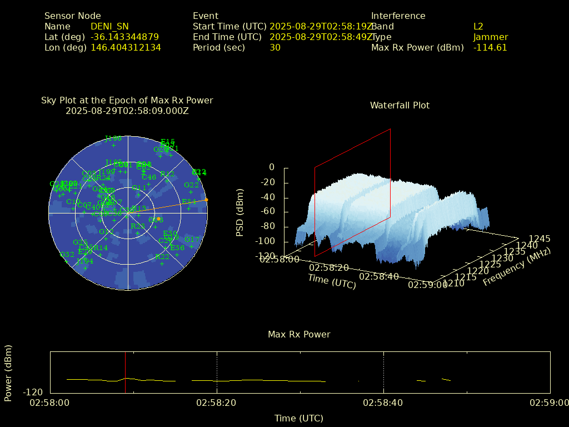
Task: Click the Max Rx Power value -114.61
Action: click(x=490, y=47)
